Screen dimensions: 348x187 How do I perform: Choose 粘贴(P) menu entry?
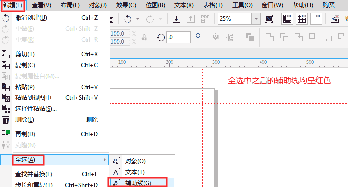point(55,87)
